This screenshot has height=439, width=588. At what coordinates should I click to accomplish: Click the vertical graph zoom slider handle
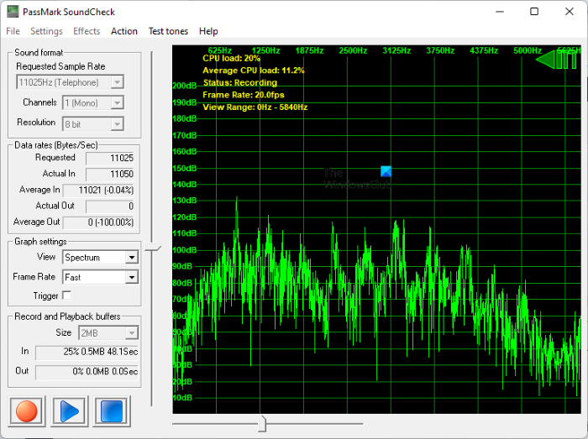[x=152, y=248]
